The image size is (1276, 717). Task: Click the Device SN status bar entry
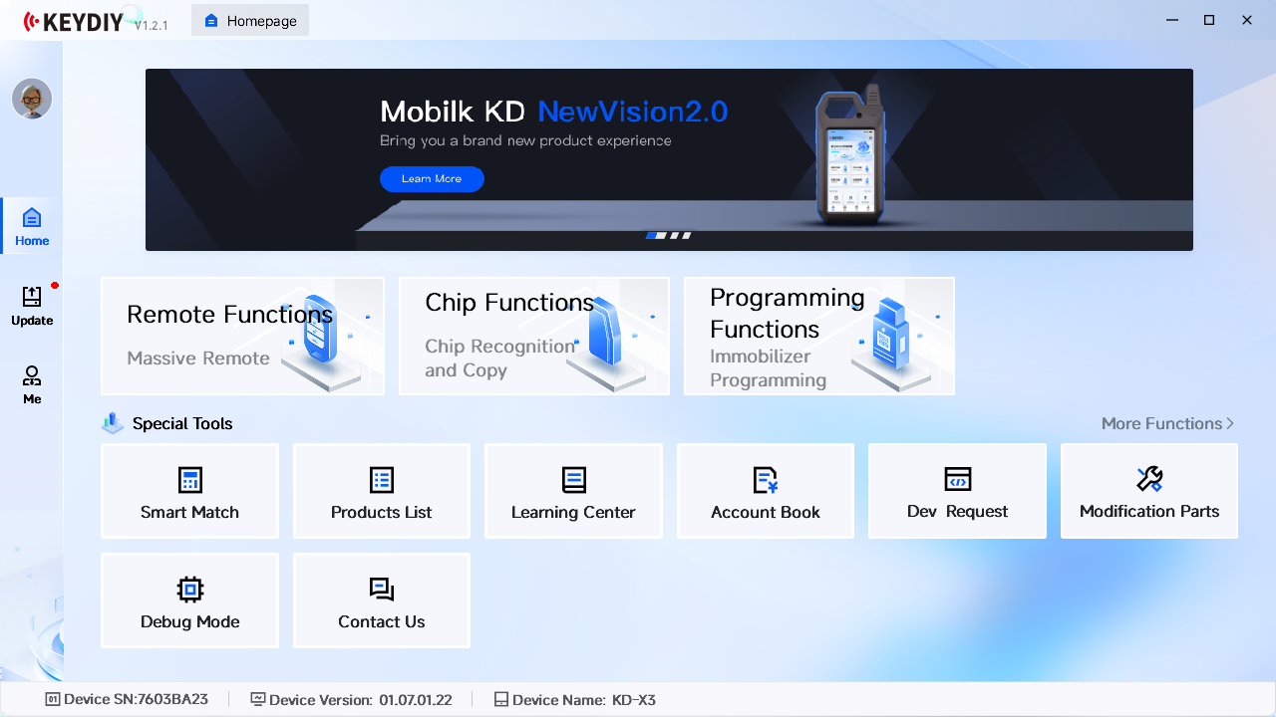126,699
